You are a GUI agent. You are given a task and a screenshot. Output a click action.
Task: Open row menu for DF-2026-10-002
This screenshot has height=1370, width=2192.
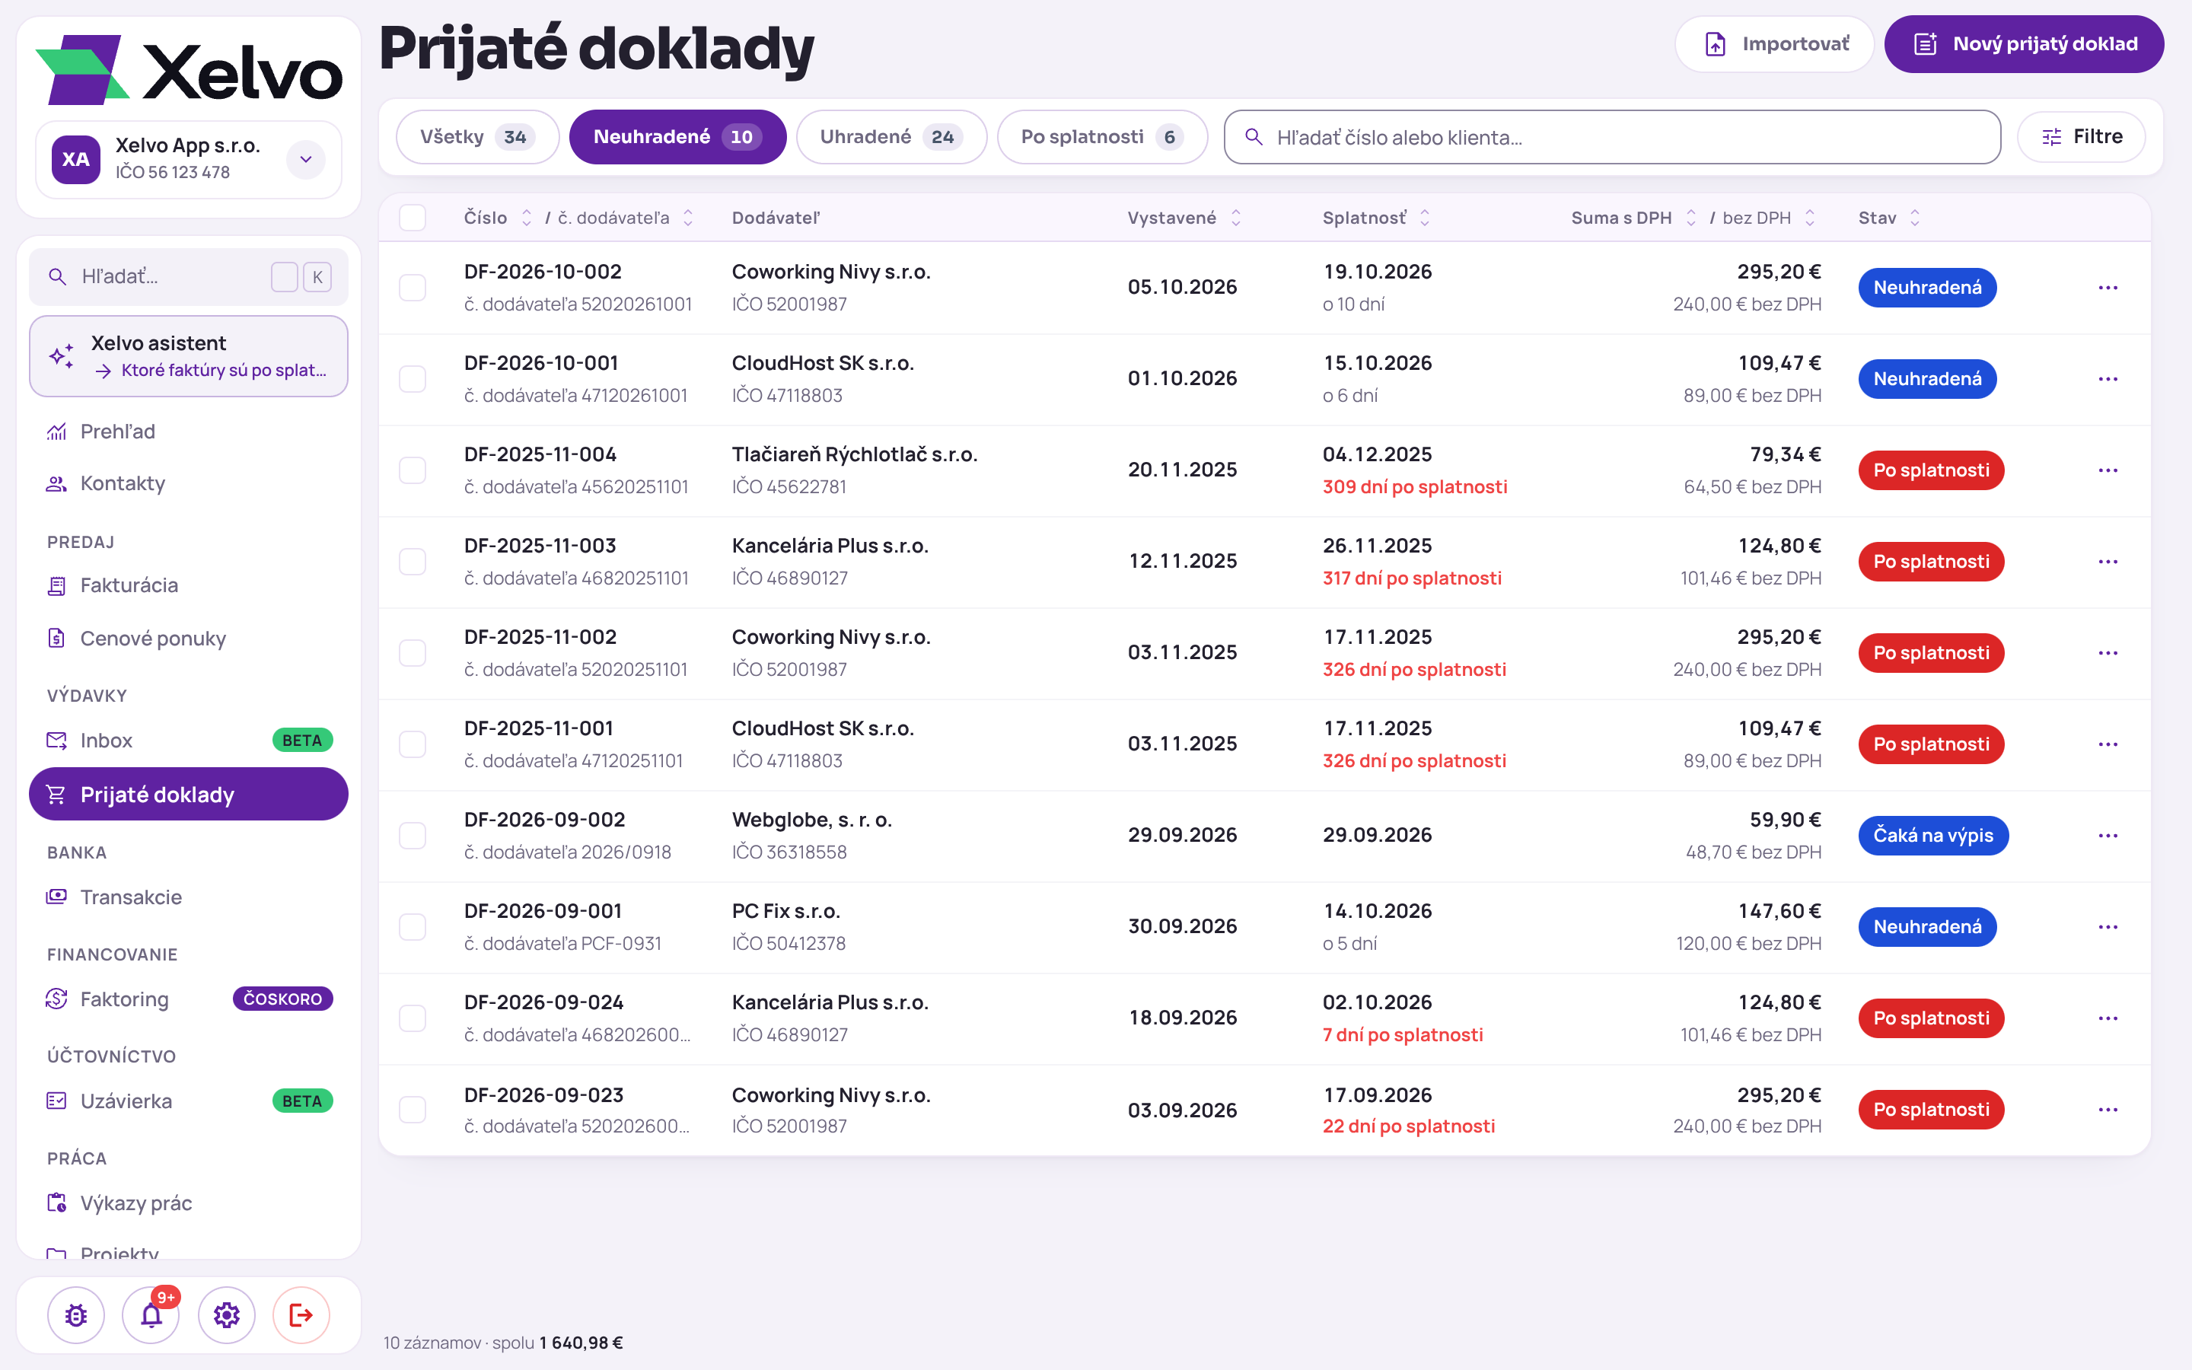pyautogui.click(x=2108, y=287)
